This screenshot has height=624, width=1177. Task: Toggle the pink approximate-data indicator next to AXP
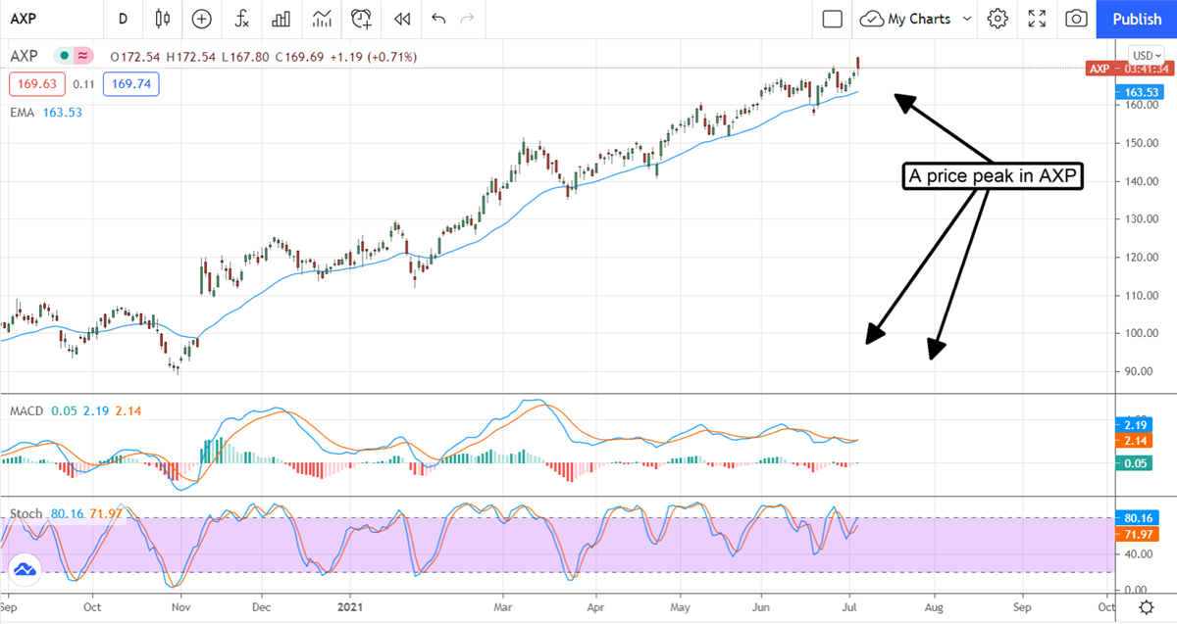(x=83, y=57)
